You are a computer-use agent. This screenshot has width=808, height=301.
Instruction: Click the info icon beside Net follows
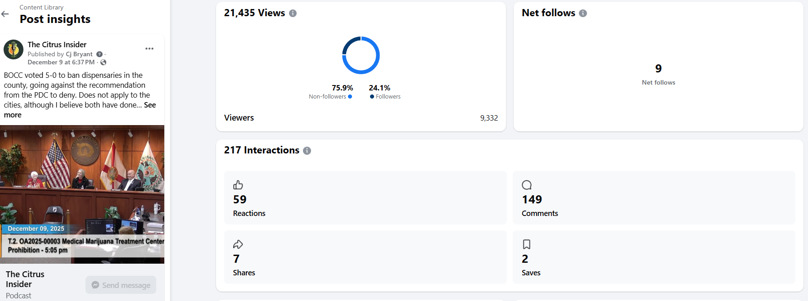tap(583, 13)
